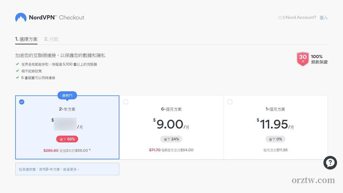Select the 2-年方案 radio button
Screen dimensions: 343x193
click(x=22, y=102)
